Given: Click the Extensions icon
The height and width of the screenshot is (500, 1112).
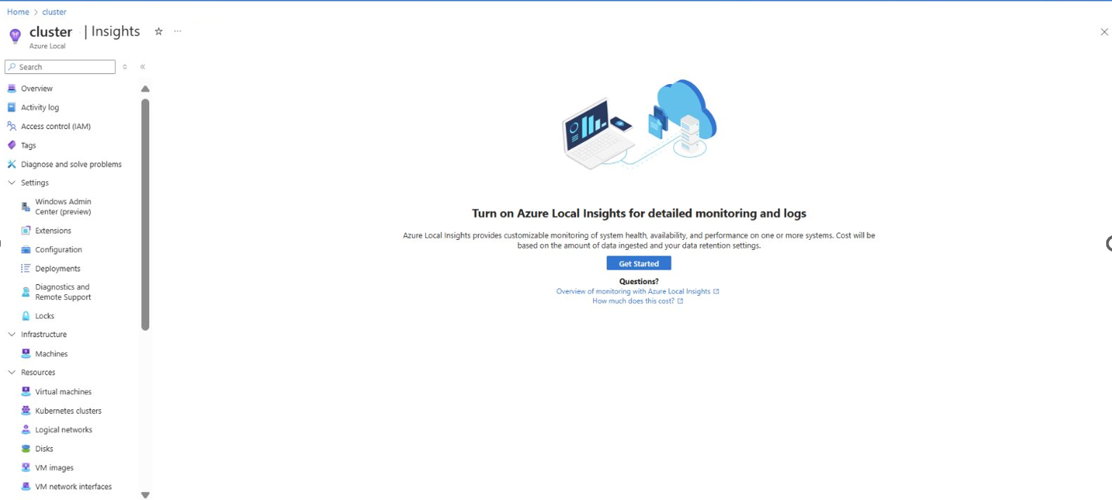Looking at the screenshot, I should (x=26, y=230).
